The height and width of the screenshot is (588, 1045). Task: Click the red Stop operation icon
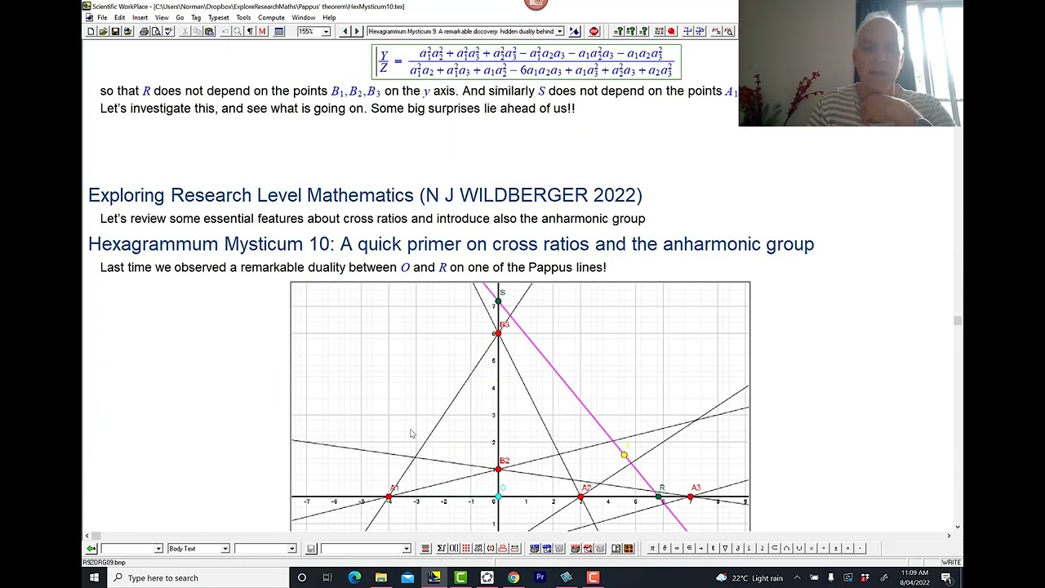pyautogui.click(x=594, y=31)
